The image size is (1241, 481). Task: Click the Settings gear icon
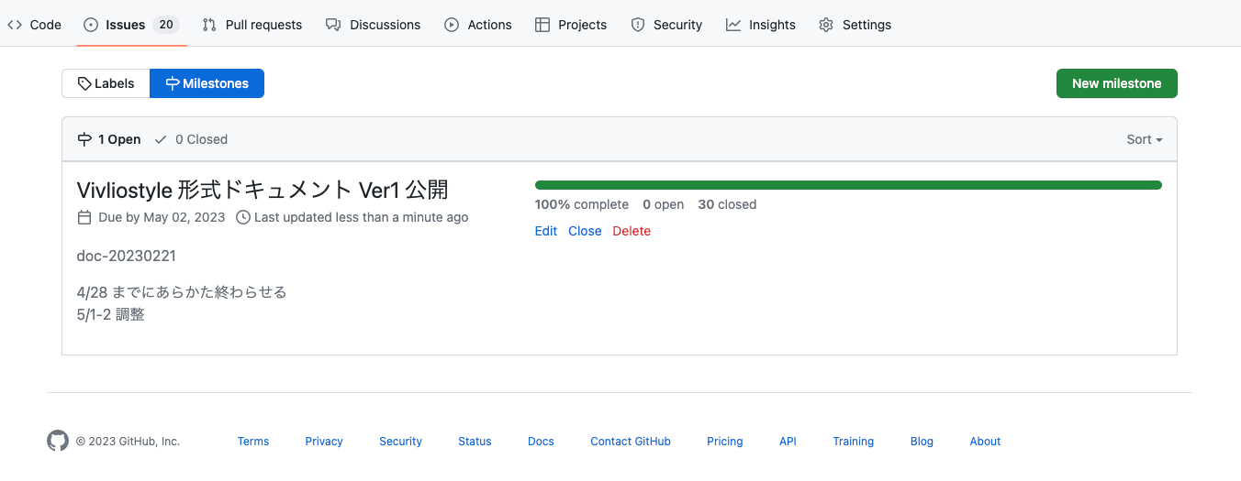pos(826,25)
